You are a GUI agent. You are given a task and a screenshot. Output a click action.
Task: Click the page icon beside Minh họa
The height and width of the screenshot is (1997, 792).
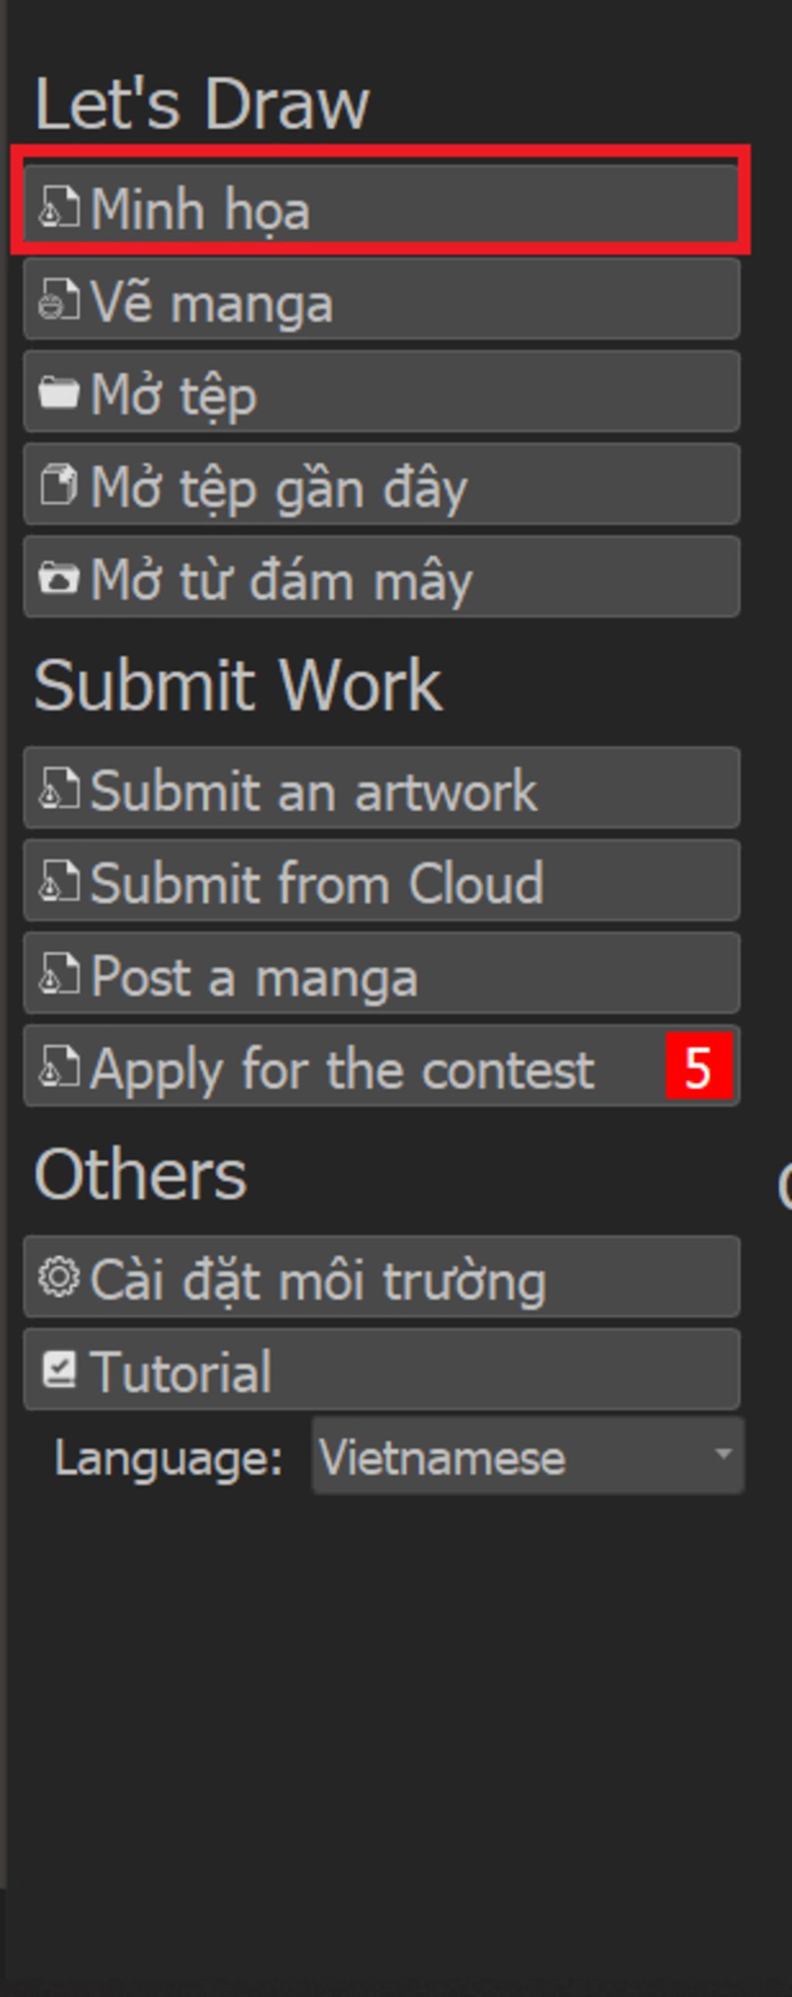click(x=59, y=207)
